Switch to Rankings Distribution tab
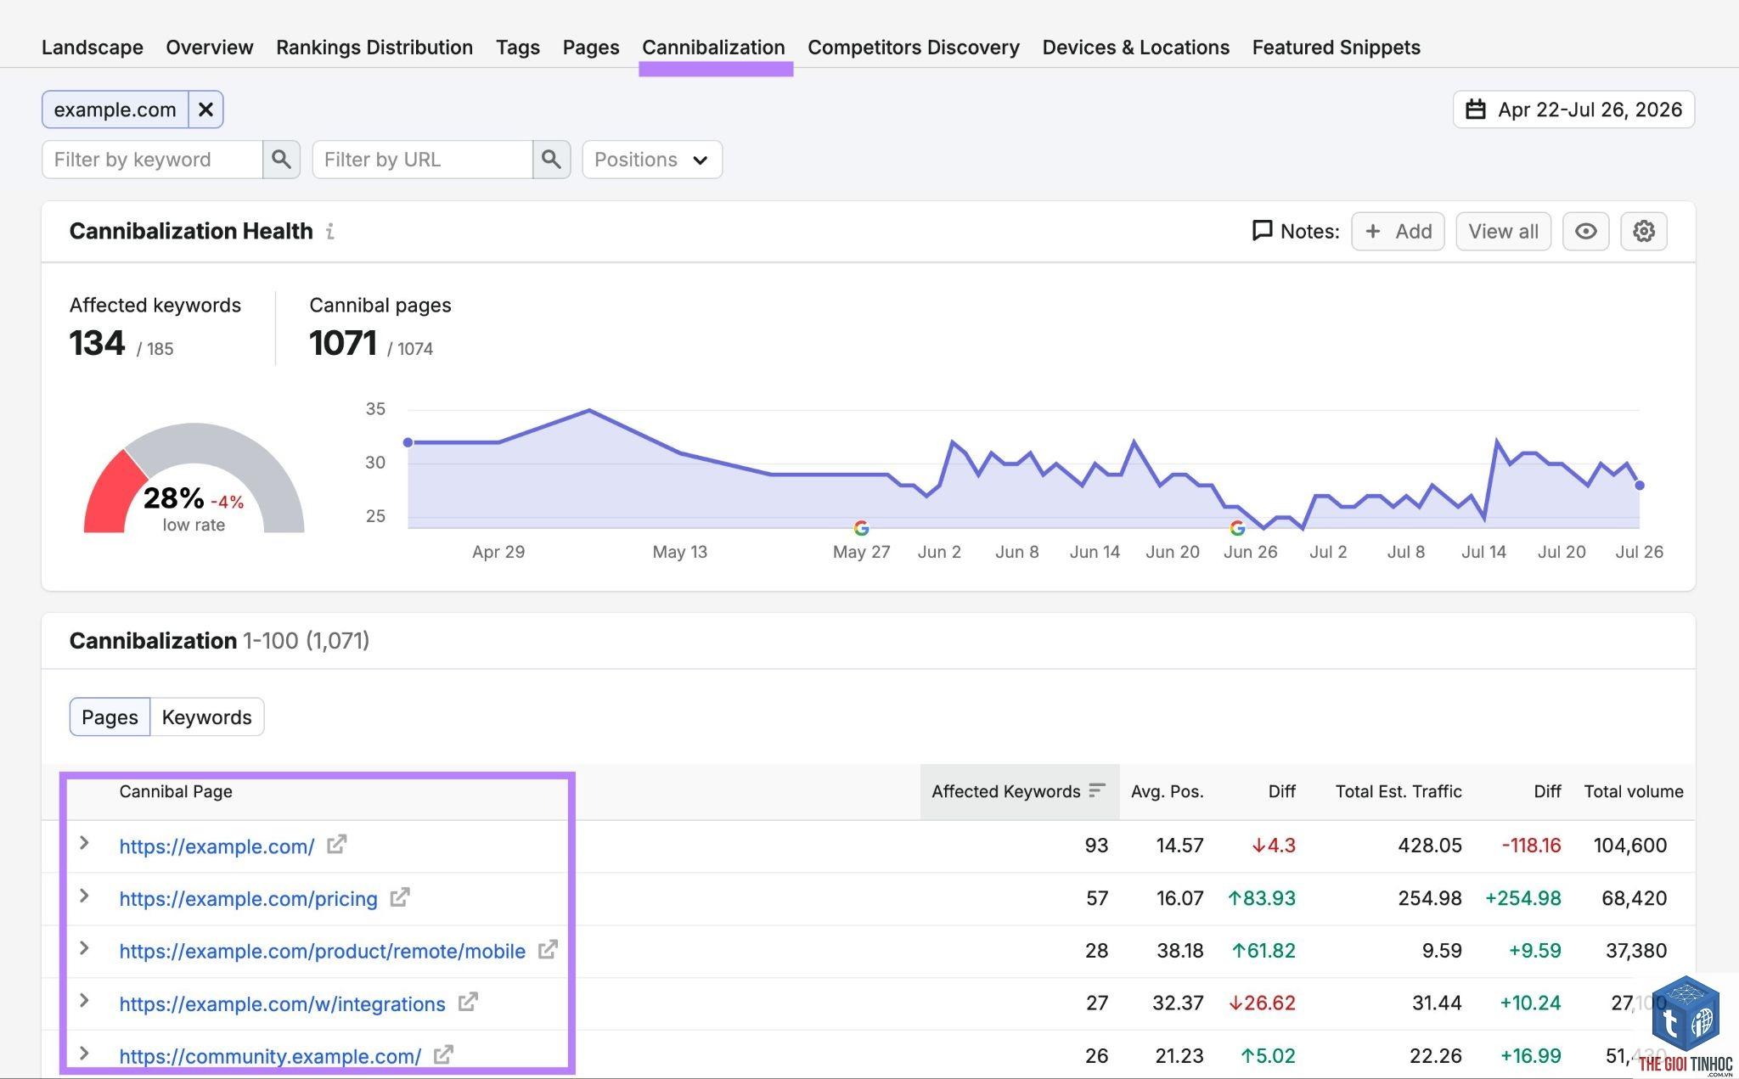Viewport: 1739px width, 1079px height. [x=374, y=48]
